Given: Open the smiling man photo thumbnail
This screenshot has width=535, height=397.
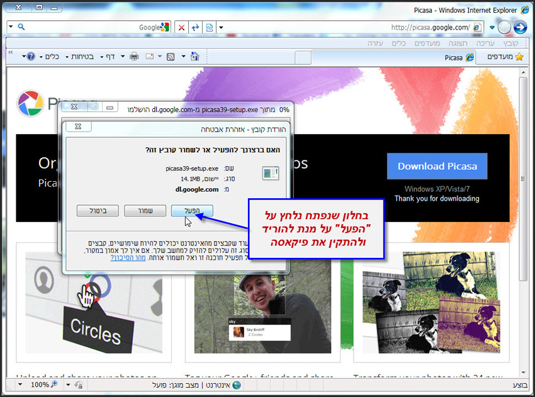Looking at the screenshot, I should click(262, 303).
